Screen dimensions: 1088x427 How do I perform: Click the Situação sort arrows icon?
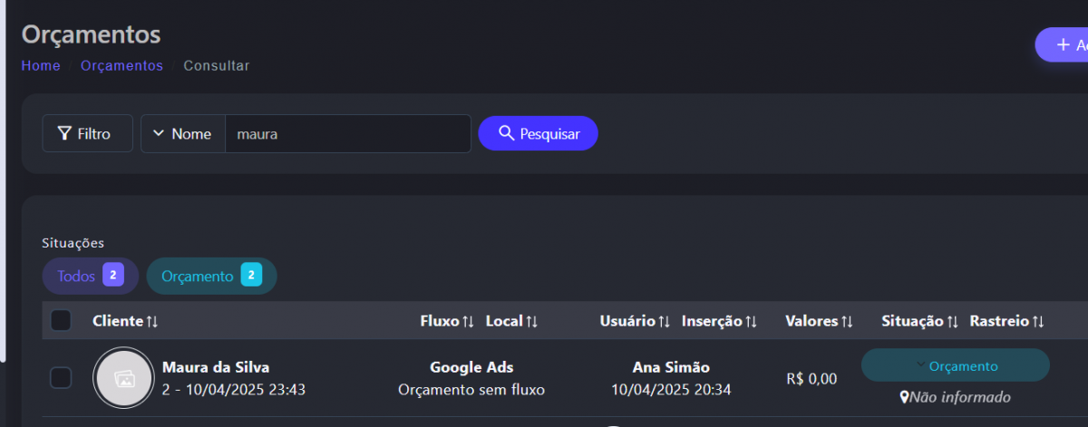[x=952, y=322]
